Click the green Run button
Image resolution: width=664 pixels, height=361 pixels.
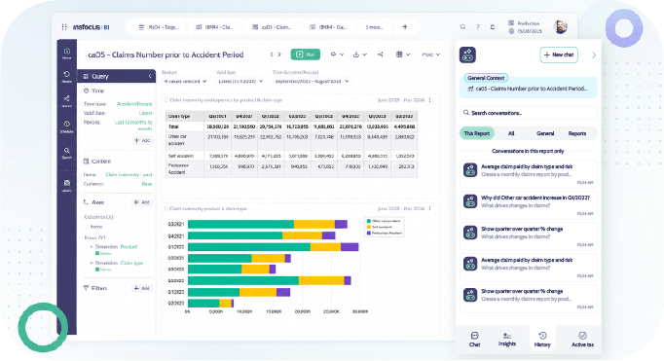pos(306,54)
